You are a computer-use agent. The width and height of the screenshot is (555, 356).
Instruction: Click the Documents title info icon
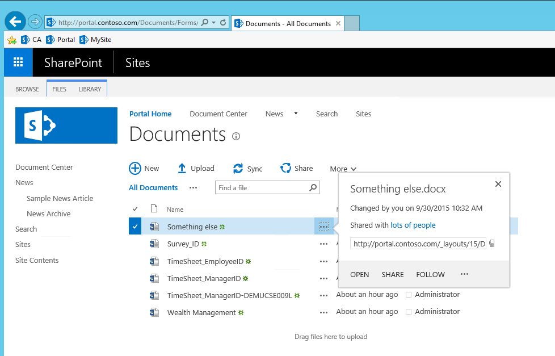(x=236, y=136)
